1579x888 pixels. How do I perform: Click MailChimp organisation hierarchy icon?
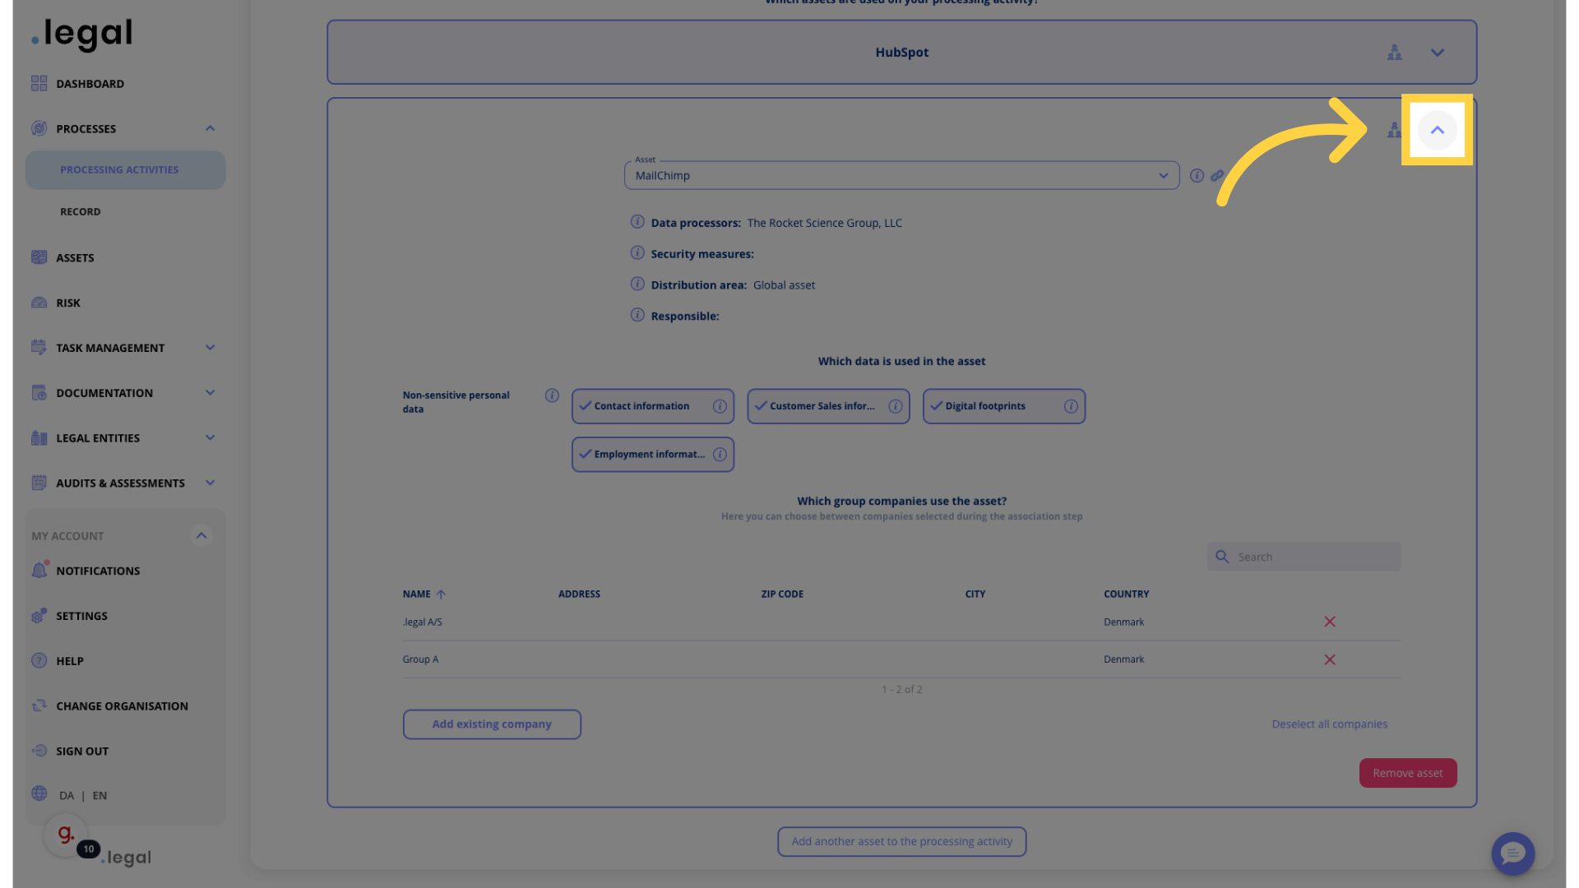point(1394,130)
